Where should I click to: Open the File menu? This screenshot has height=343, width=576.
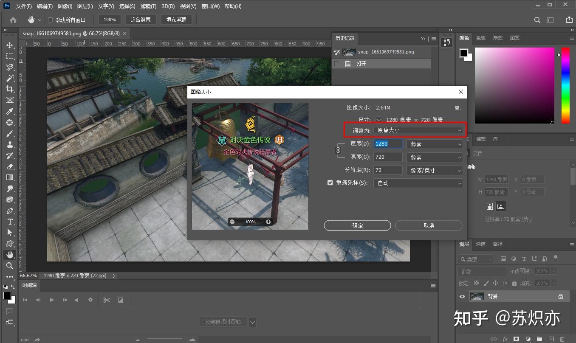[x=24, y=6]
